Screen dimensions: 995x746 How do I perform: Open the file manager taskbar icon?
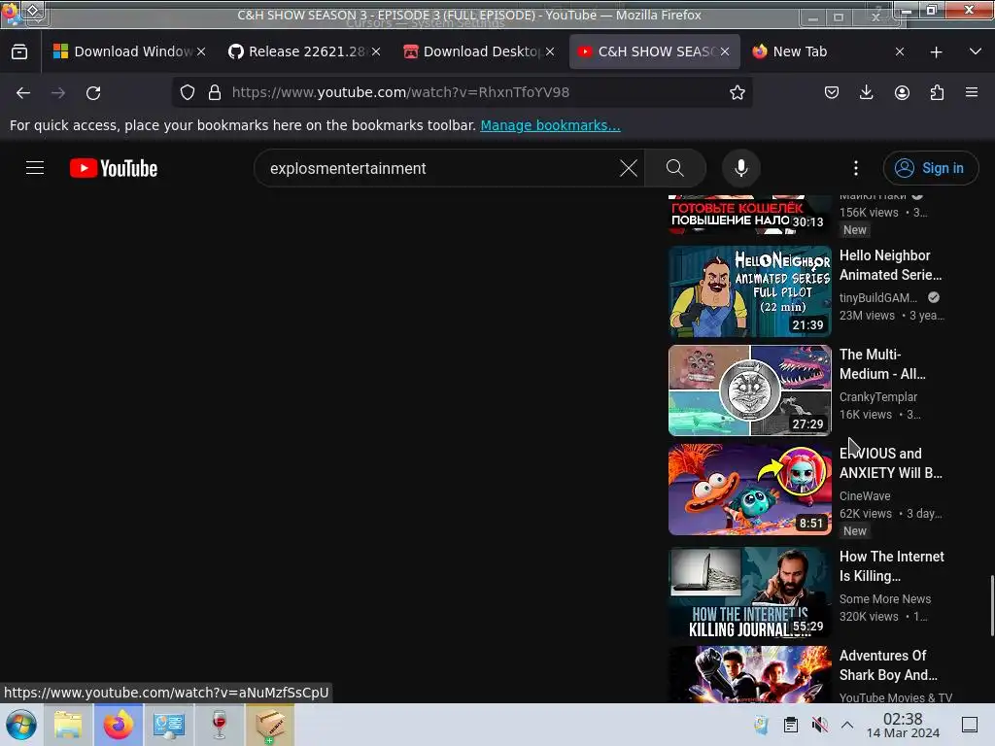tap(68, 725)
